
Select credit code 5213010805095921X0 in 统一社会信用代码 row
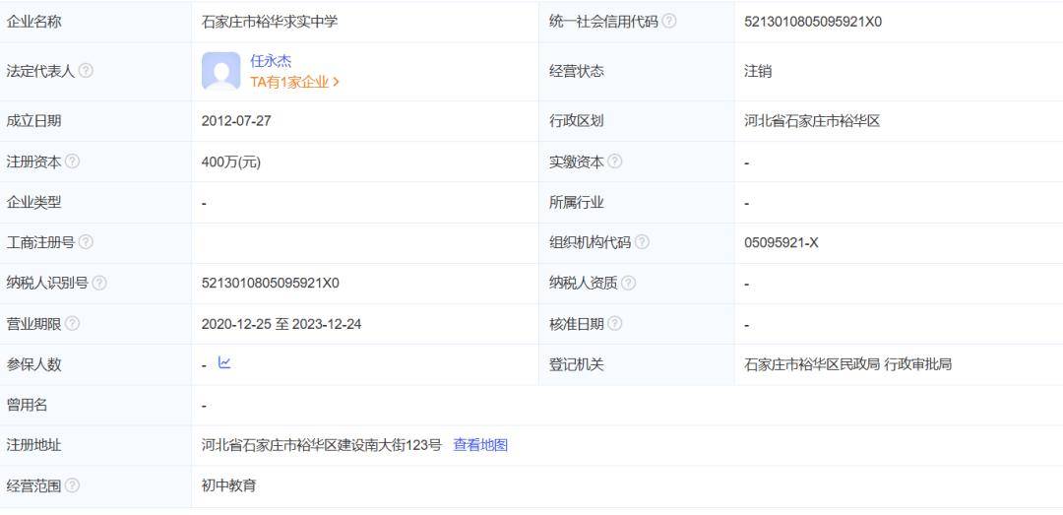[x=813, y=22]
